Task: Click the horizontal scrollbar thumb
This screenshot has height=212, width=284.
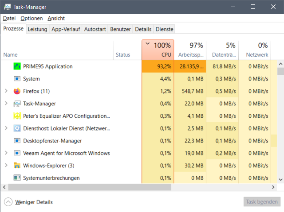Action: [x=90, y=187]
